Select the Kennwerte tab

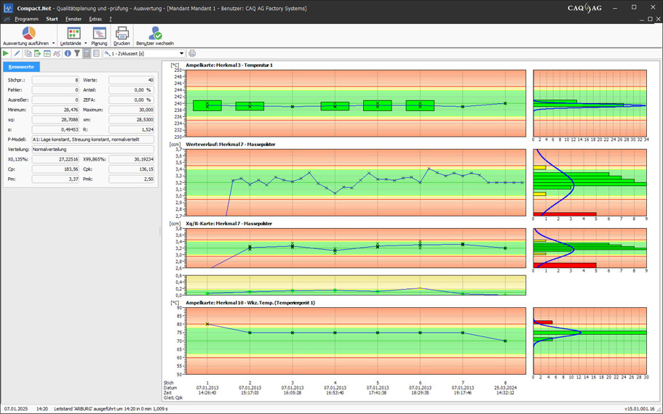pos(21,67)
